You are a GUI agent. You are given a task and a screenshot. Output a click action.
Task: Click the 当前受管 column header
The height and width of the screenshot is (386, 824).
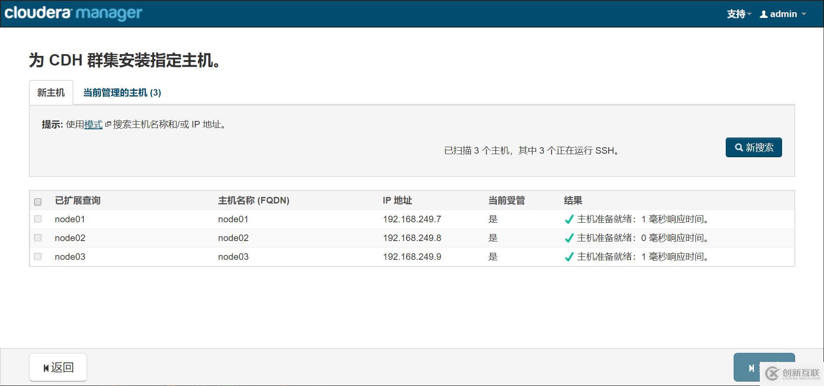pos(507,200)
